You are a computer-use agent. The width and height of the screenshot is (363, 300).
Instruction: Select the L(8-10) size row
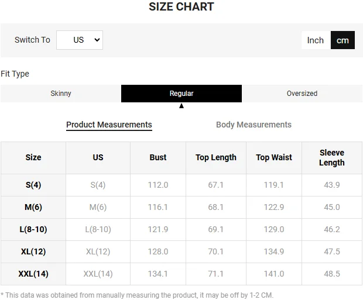pyautogui.click(x=33, y=229)
